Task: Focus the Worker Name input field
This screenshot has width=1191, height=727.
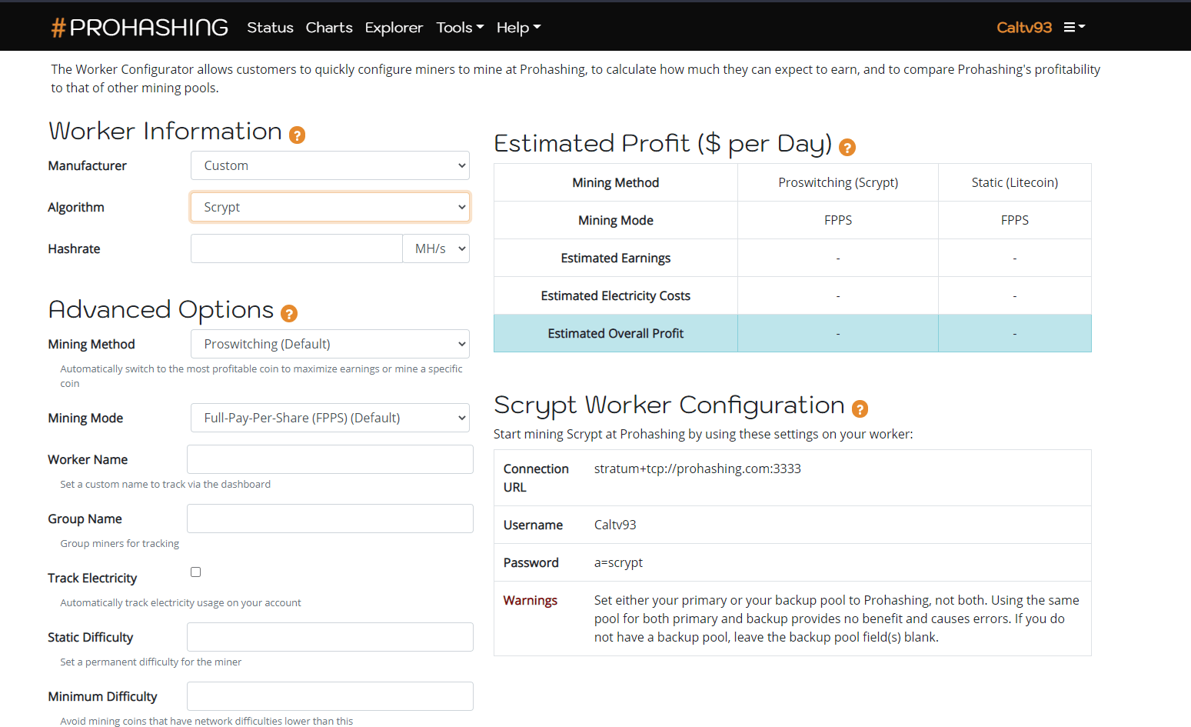Action: tap(330, 459)
